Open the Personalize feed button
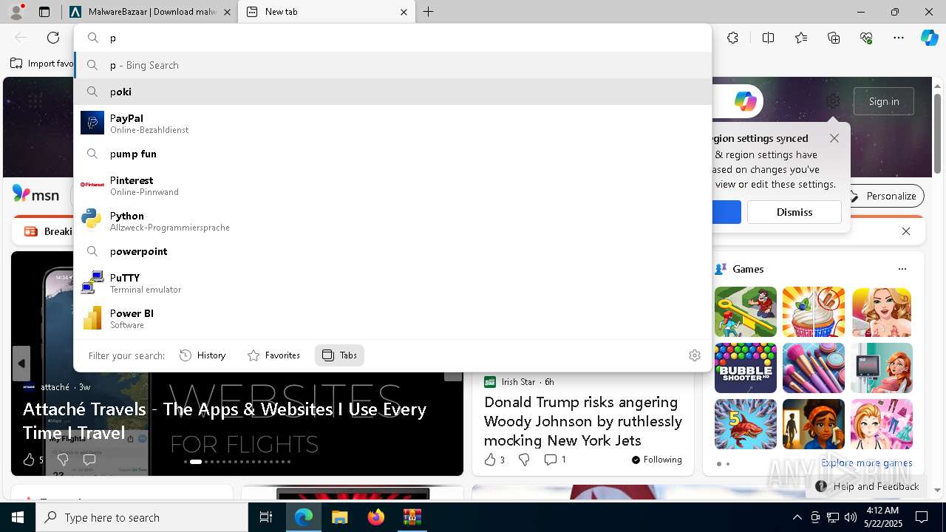 point(884,196)
